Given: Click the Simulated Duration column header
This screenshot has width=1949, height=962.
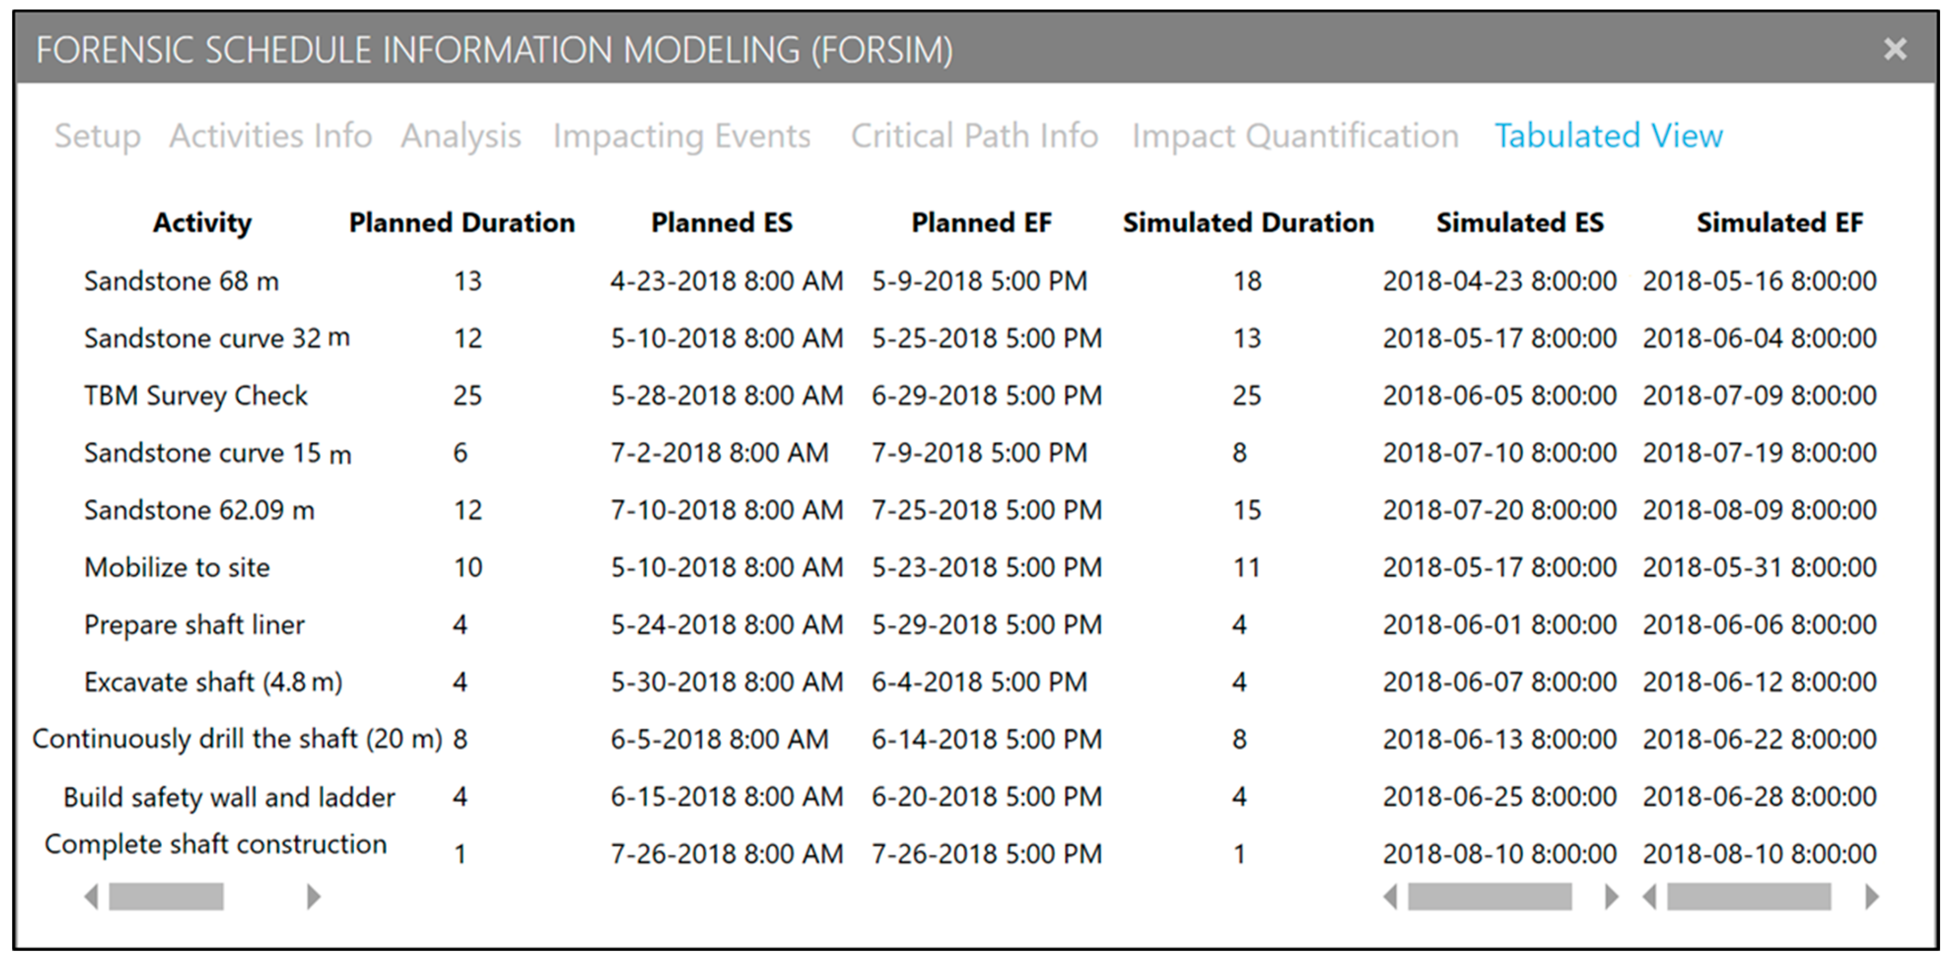Looking at the screenshot, I should click(1248, 223).
